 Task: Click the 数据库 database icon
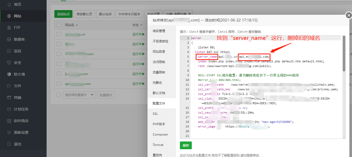[x=9, y=39]
